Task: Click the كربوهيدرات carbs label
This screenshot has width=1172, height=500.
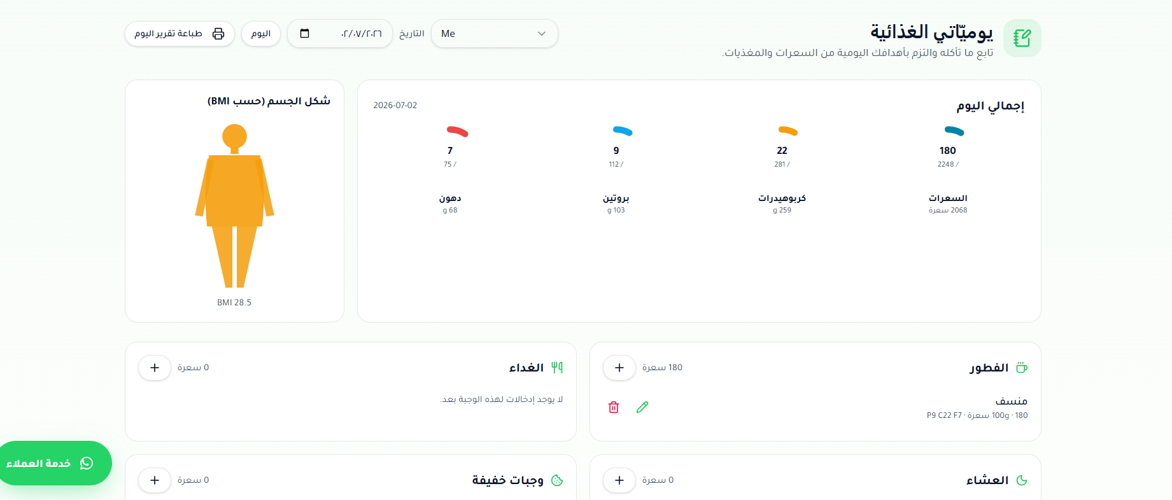Action: click(782, 198)
